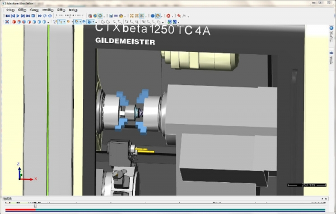Click the dark blue N icon near toolbar end
The width and height of the screenshot is (336, 214).
coord(175,22)
